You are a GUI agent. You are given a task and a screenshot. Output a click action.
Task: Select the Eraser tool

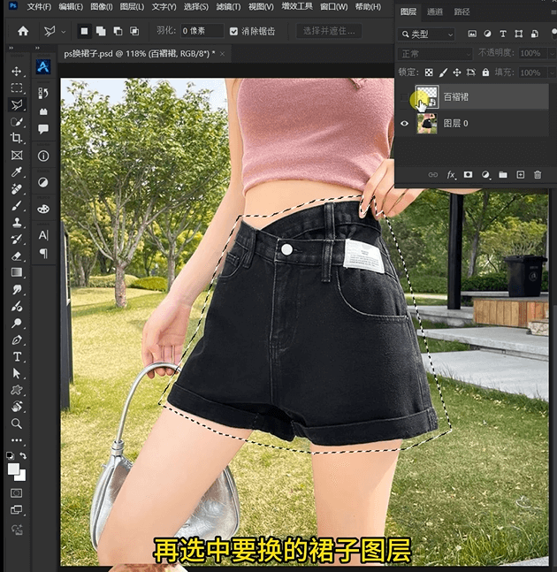[17, 256]
